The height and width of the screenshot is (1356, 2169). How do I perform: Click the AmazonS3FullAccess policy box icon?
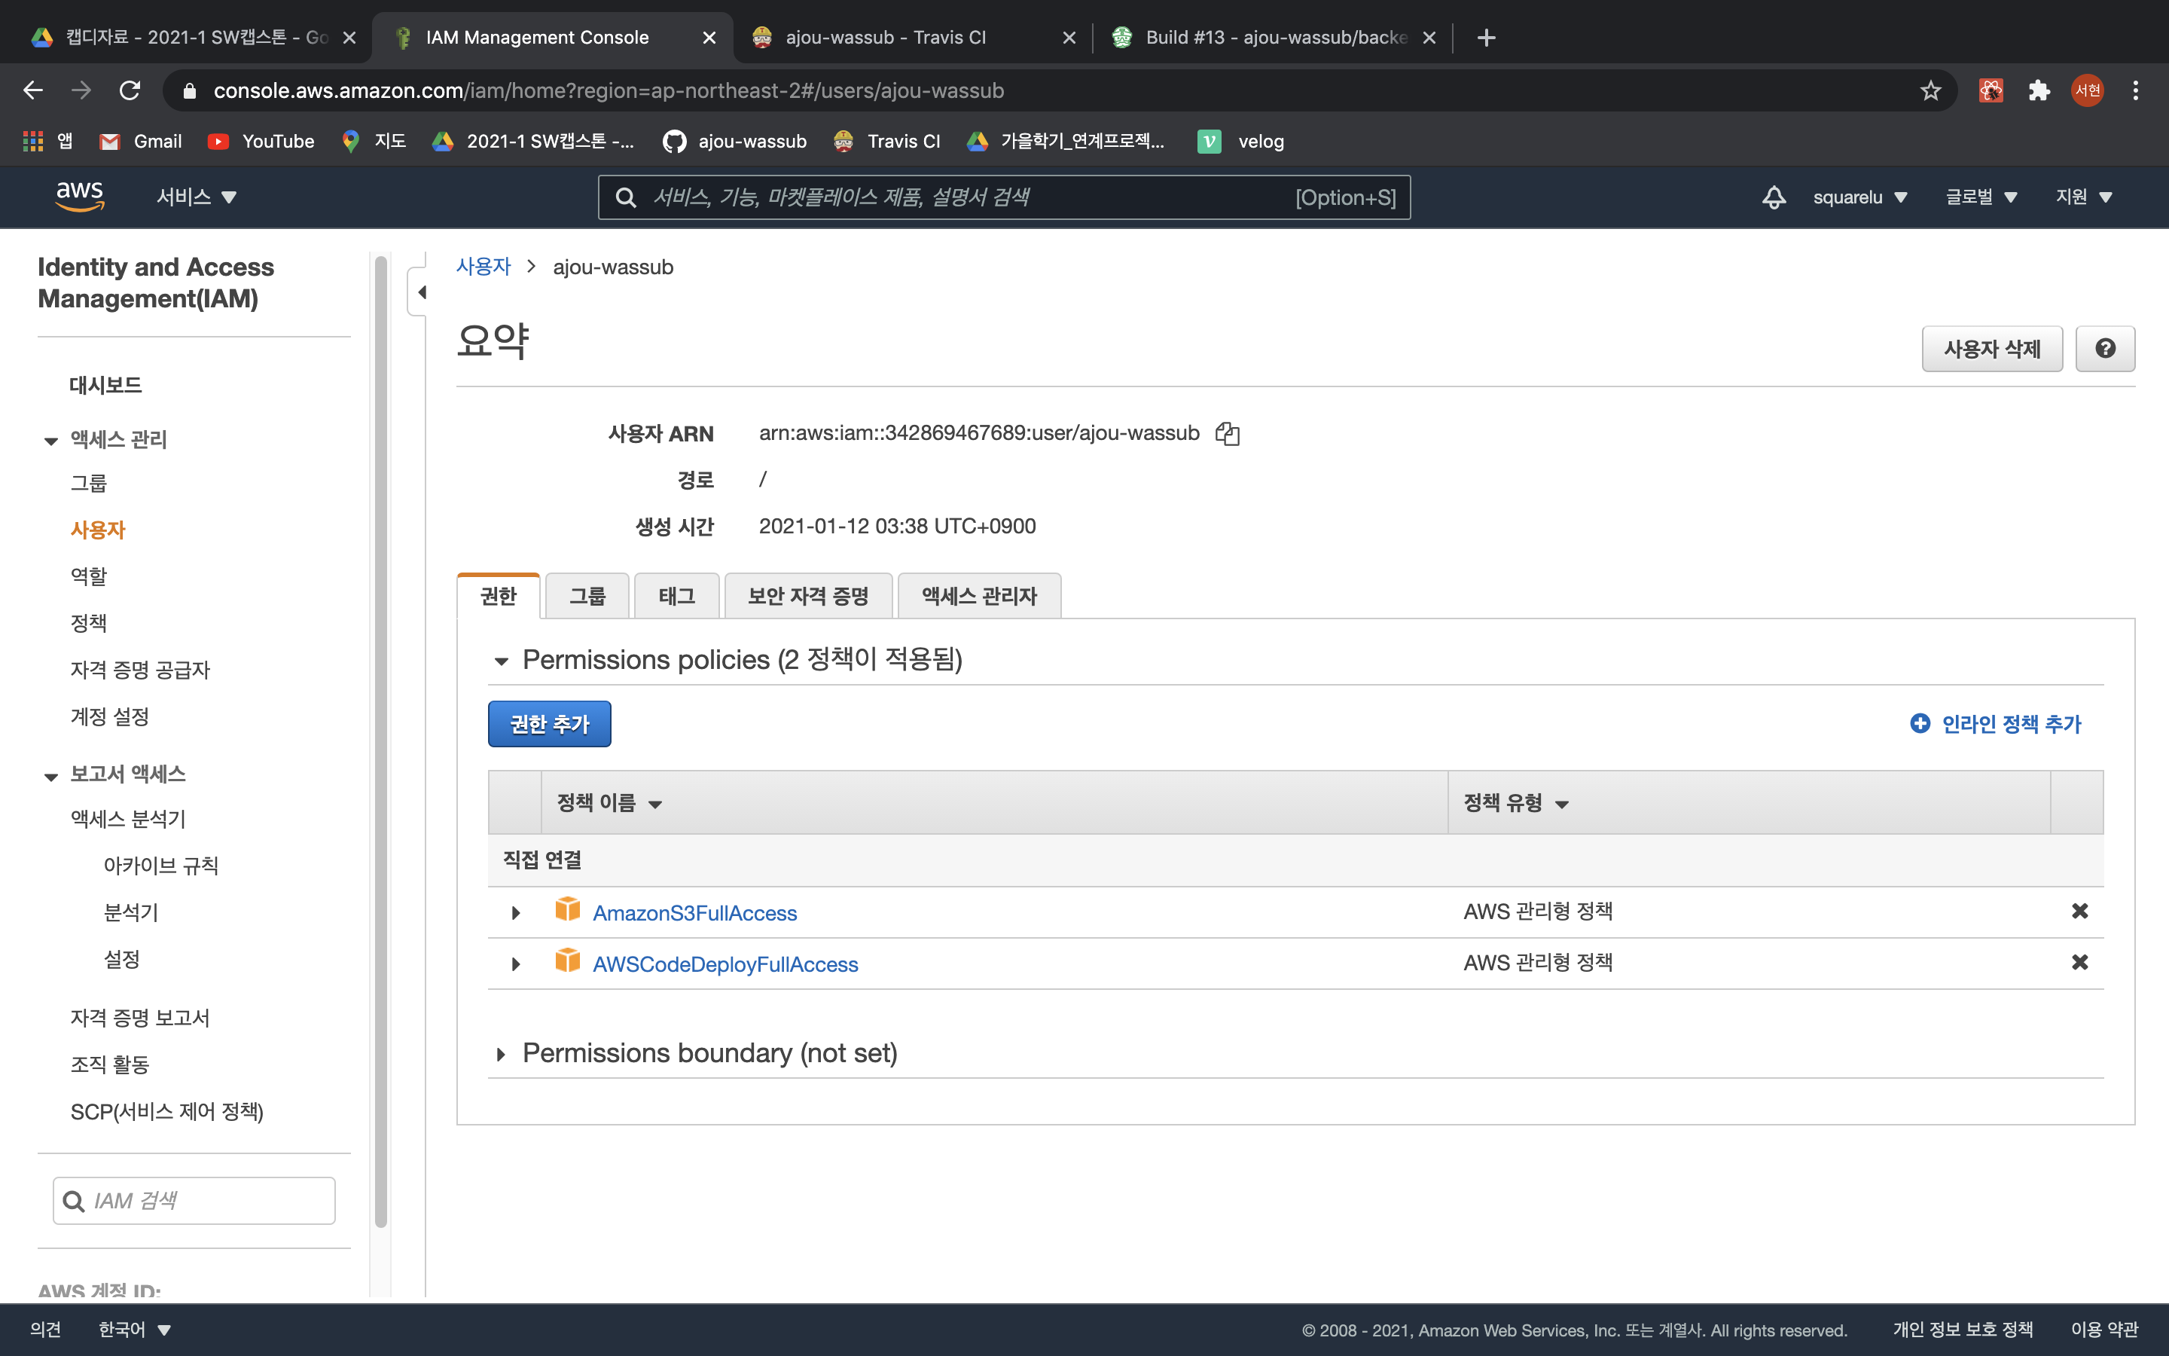[x=567, y=909]
